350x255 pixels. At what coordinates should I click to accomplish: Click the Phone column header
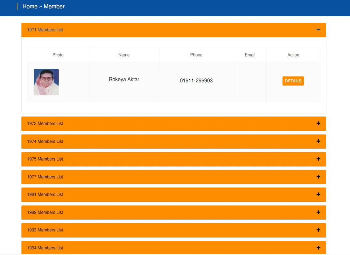point(196,55)
